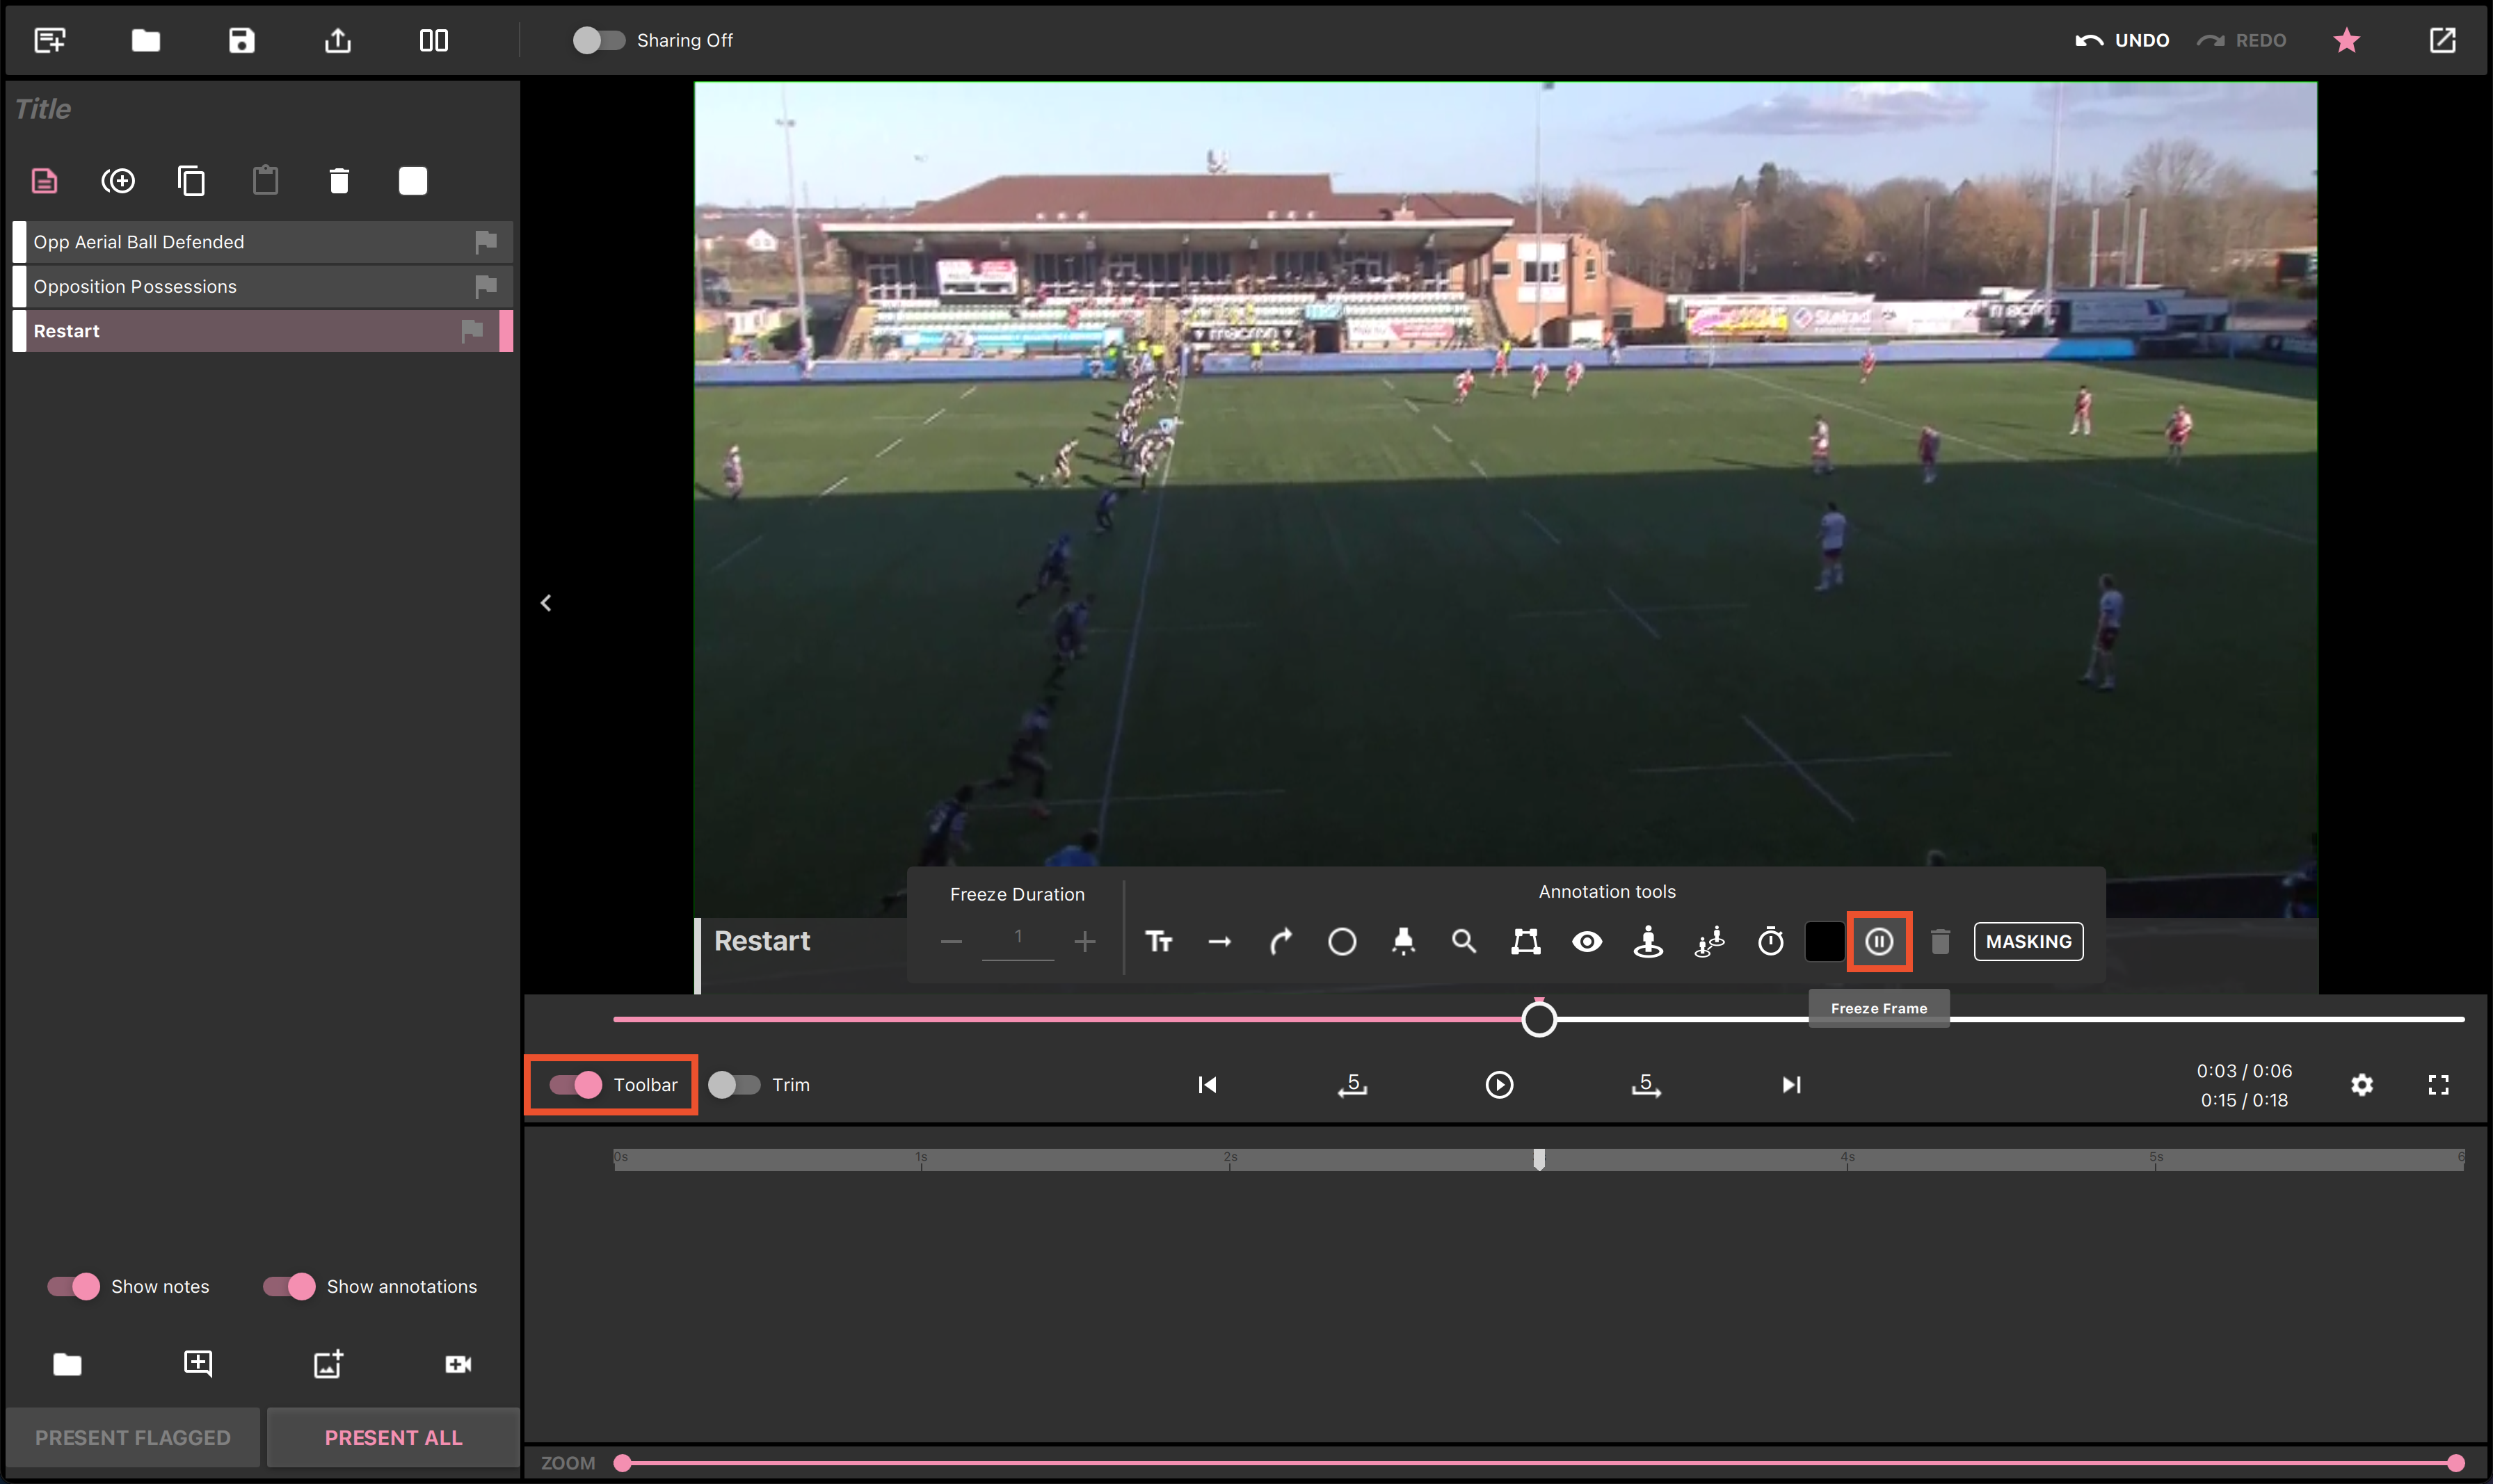The height and width of the screenshot is (1484, 2493).
Task: Select Opp Aerial Ball Defended clip
Action: click(x=263, y=242)
